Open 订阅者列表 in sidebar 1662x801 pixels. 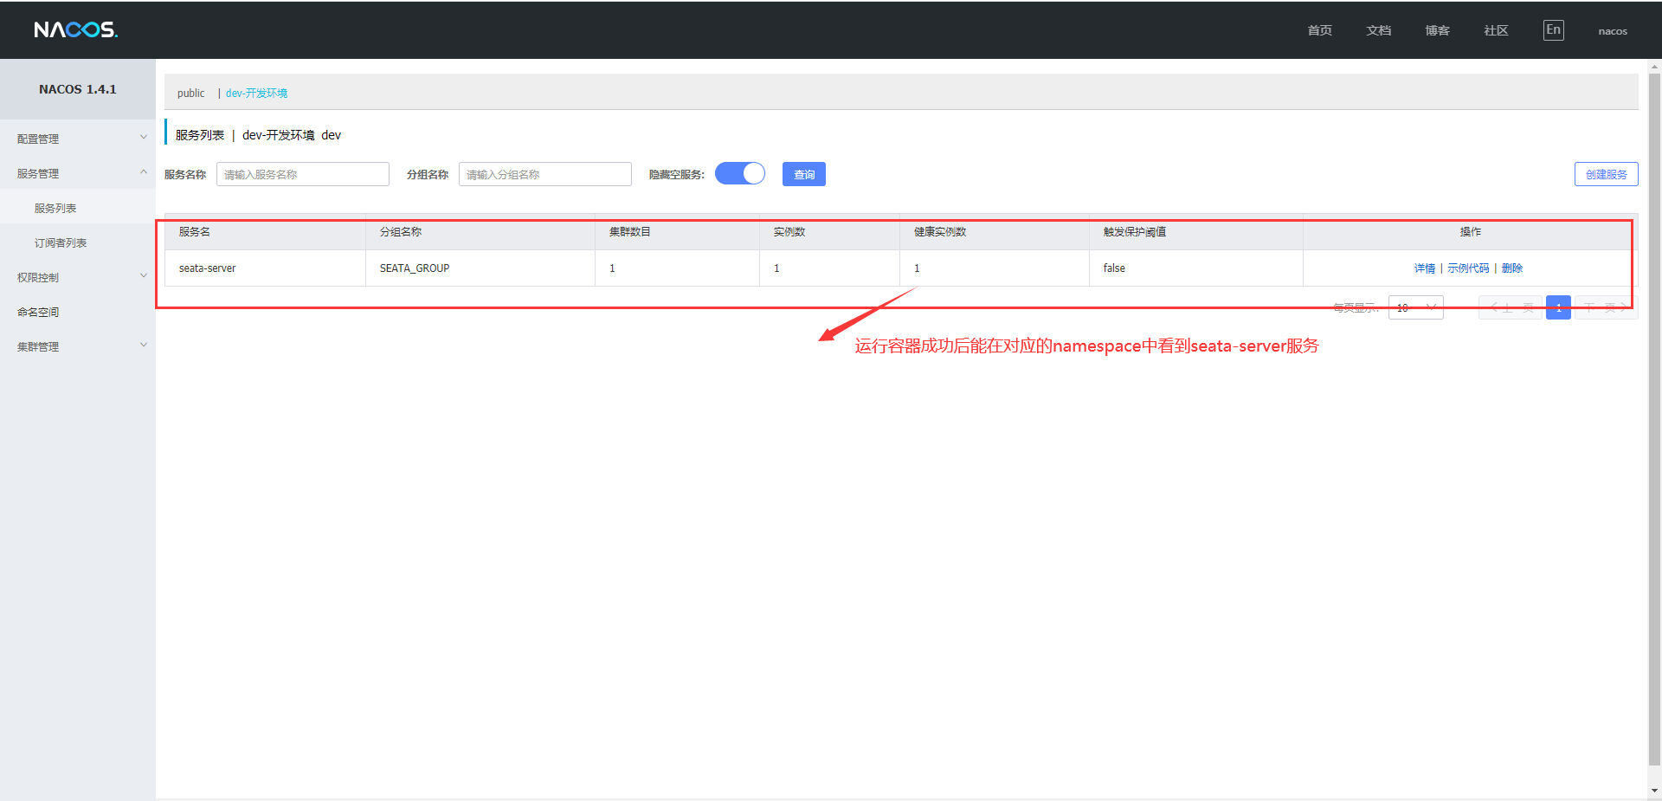click(x=61, y=242)
